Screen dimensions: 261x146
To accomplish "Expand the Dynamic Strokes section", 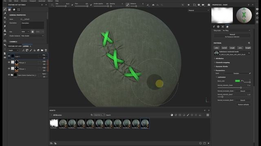I will (221, 67).
